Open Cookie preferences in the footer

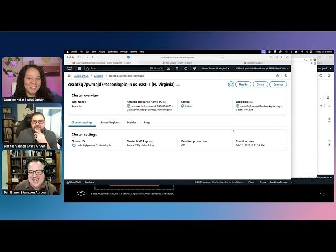click(x=279, y=182)
